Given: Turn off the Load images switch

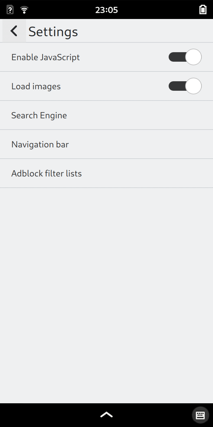Looking at the screenshot, I should 185,86.
